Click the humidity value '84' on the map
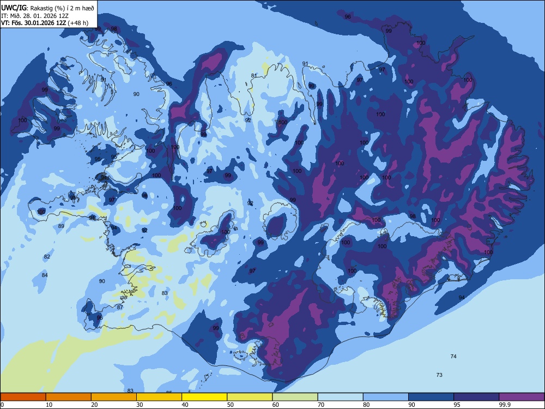 pyautogui.click(x=45, y=275)
